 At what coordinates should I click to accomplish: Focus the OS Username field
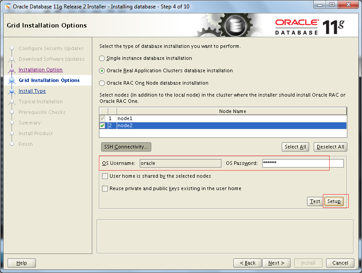[180, 163]
